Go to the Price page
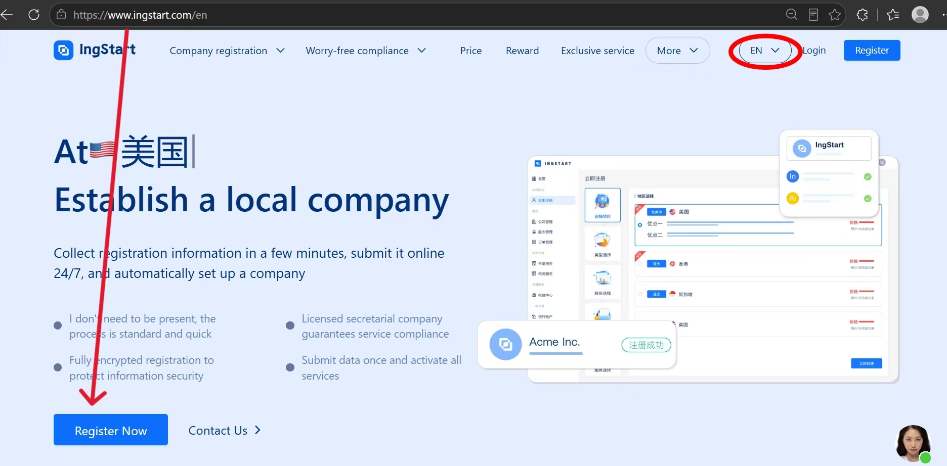947x466 pixels. click(x=471, y=51)
